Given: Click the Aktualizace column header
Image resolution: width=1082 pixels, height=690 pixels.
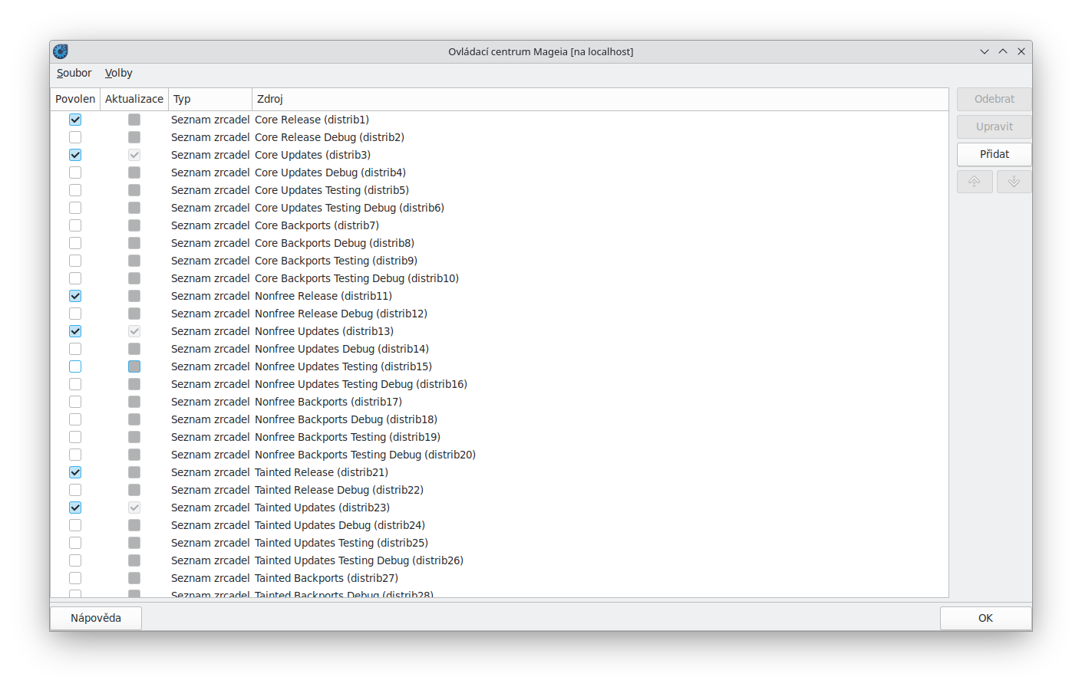Looking at the screenshot, I should click(x=134, y=99).
